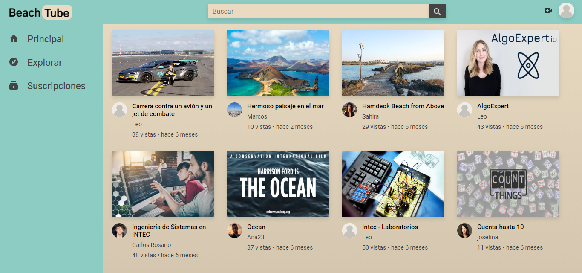Click title 'Carrera contra un avión y un jet de combate'
582x273 pixels.
(172, 110)
